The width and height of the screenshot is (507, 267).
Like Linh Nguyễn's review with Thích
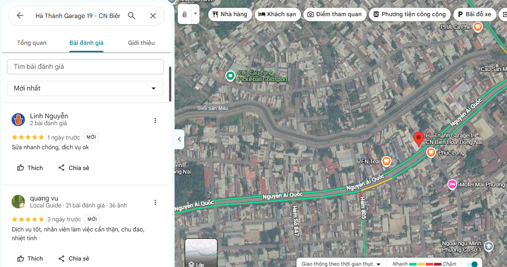(x=30, y=168)
